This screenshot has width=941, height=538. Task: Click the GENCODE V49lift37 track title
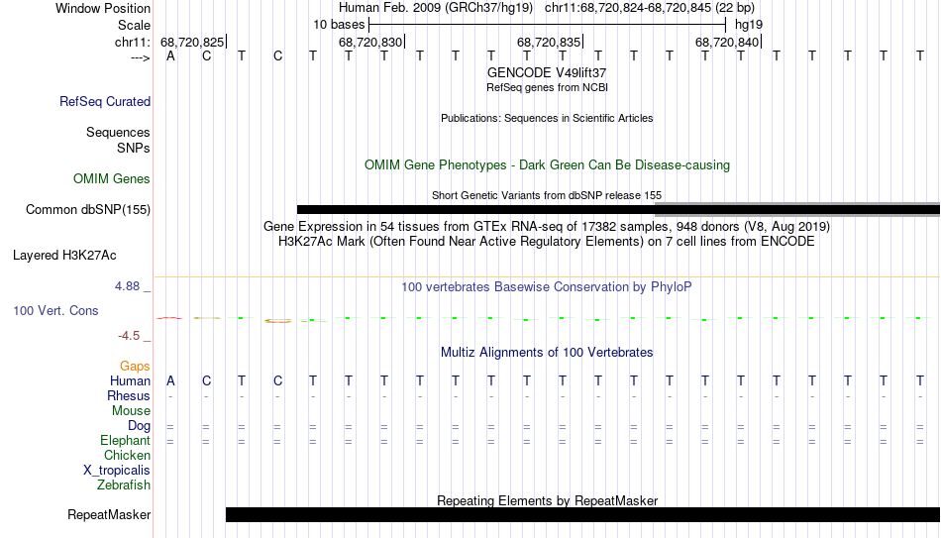pos(547,72)
